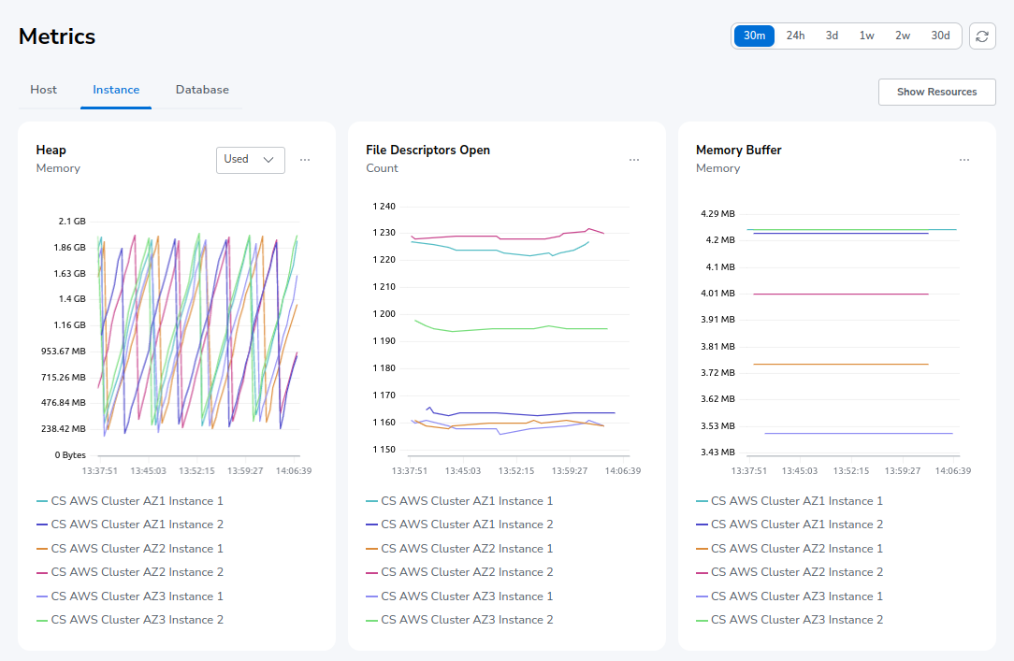Toggle AZ3 Instance 2 in Memory Buffer legend
1014x661 pixels.
[x=797, y=620]
